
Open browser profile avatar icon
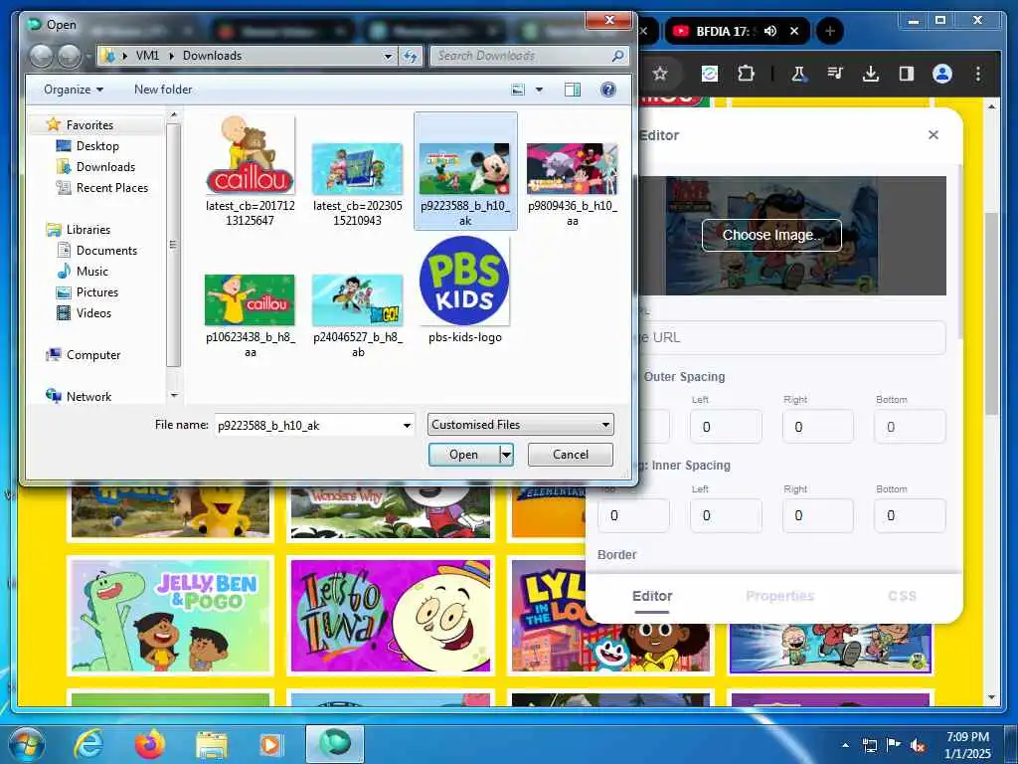tap(942, 74)
